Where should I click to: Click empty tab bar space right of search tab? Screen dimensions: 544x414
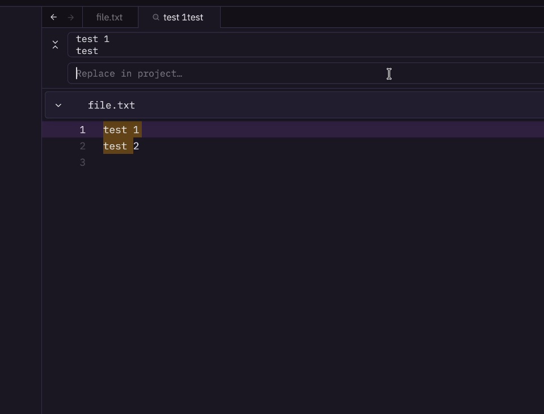coord(380,18)
